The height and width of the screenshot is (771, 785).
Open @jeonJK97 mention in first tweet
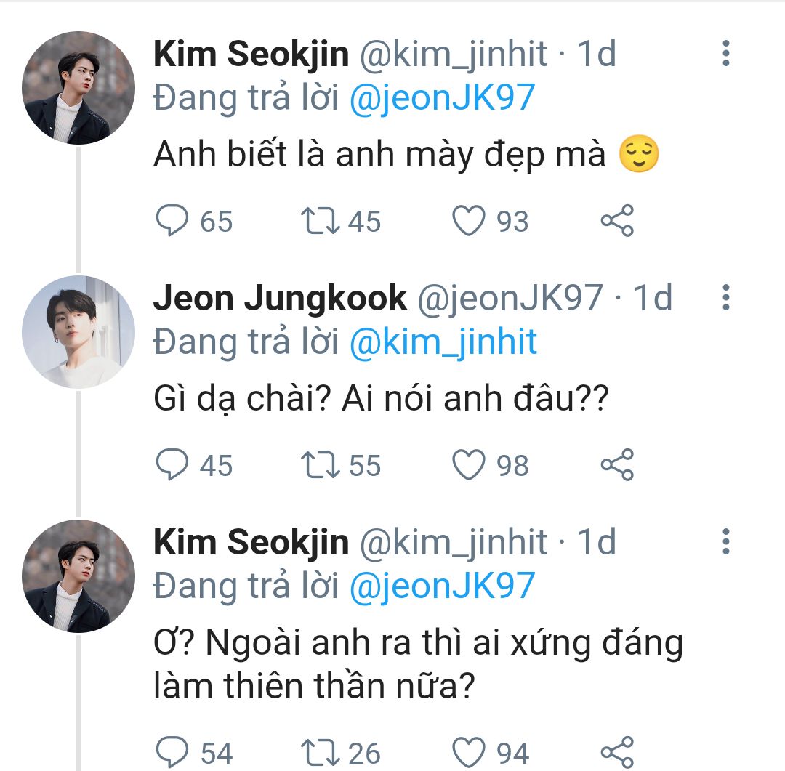click(442, 98)
